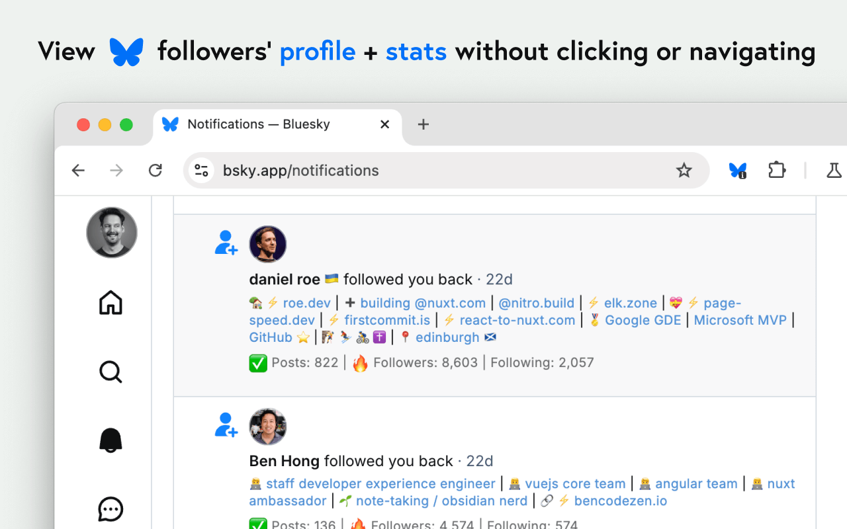View site information icon in address bar

(201, 171)
